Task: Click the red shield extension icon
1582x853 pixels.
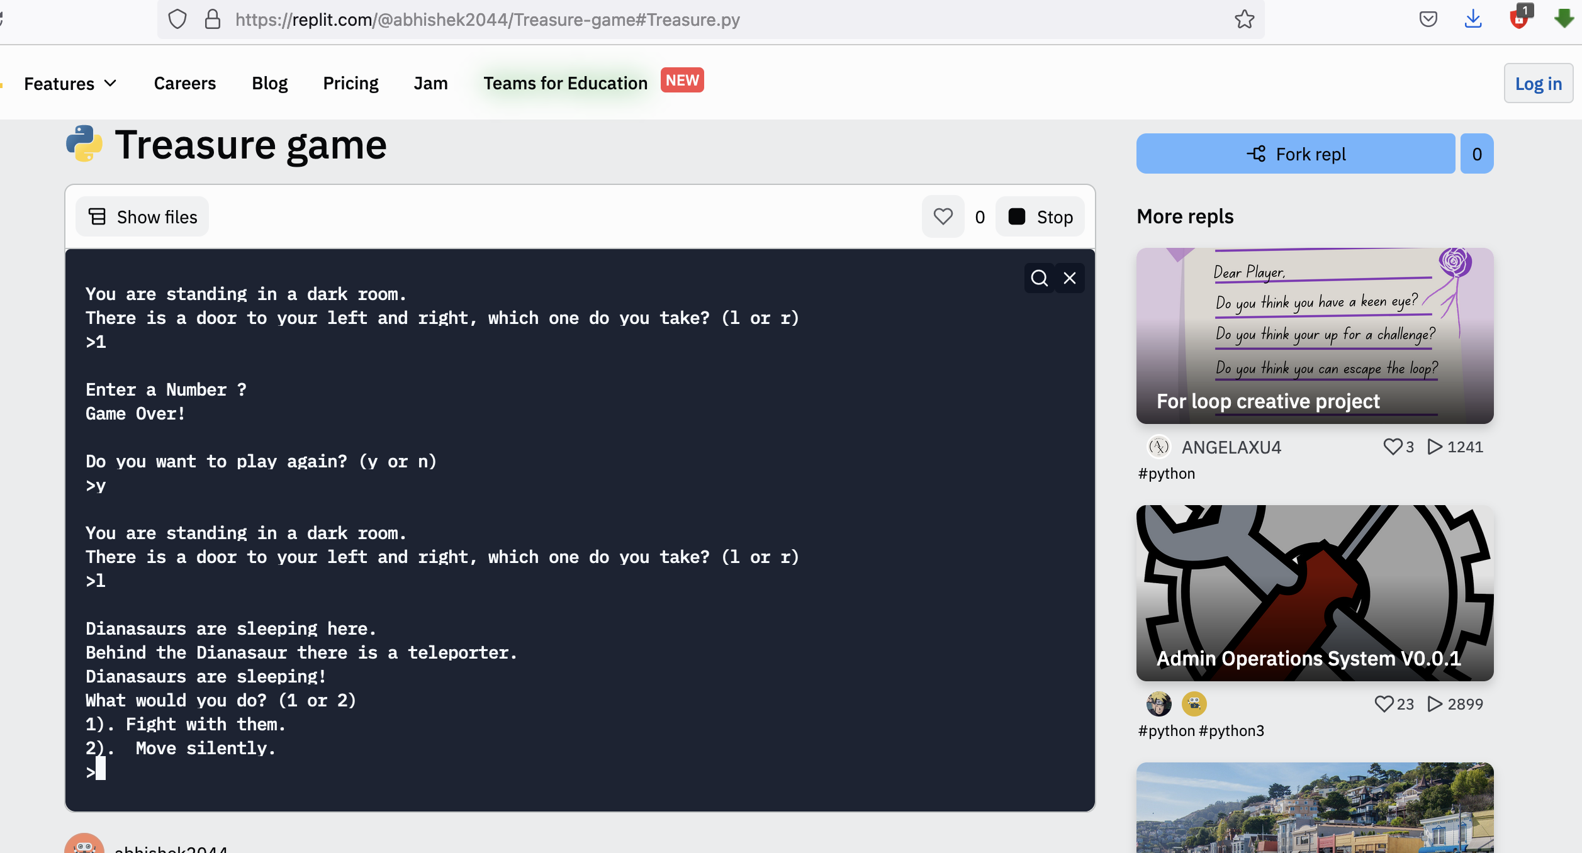Action: (1519, 18)
